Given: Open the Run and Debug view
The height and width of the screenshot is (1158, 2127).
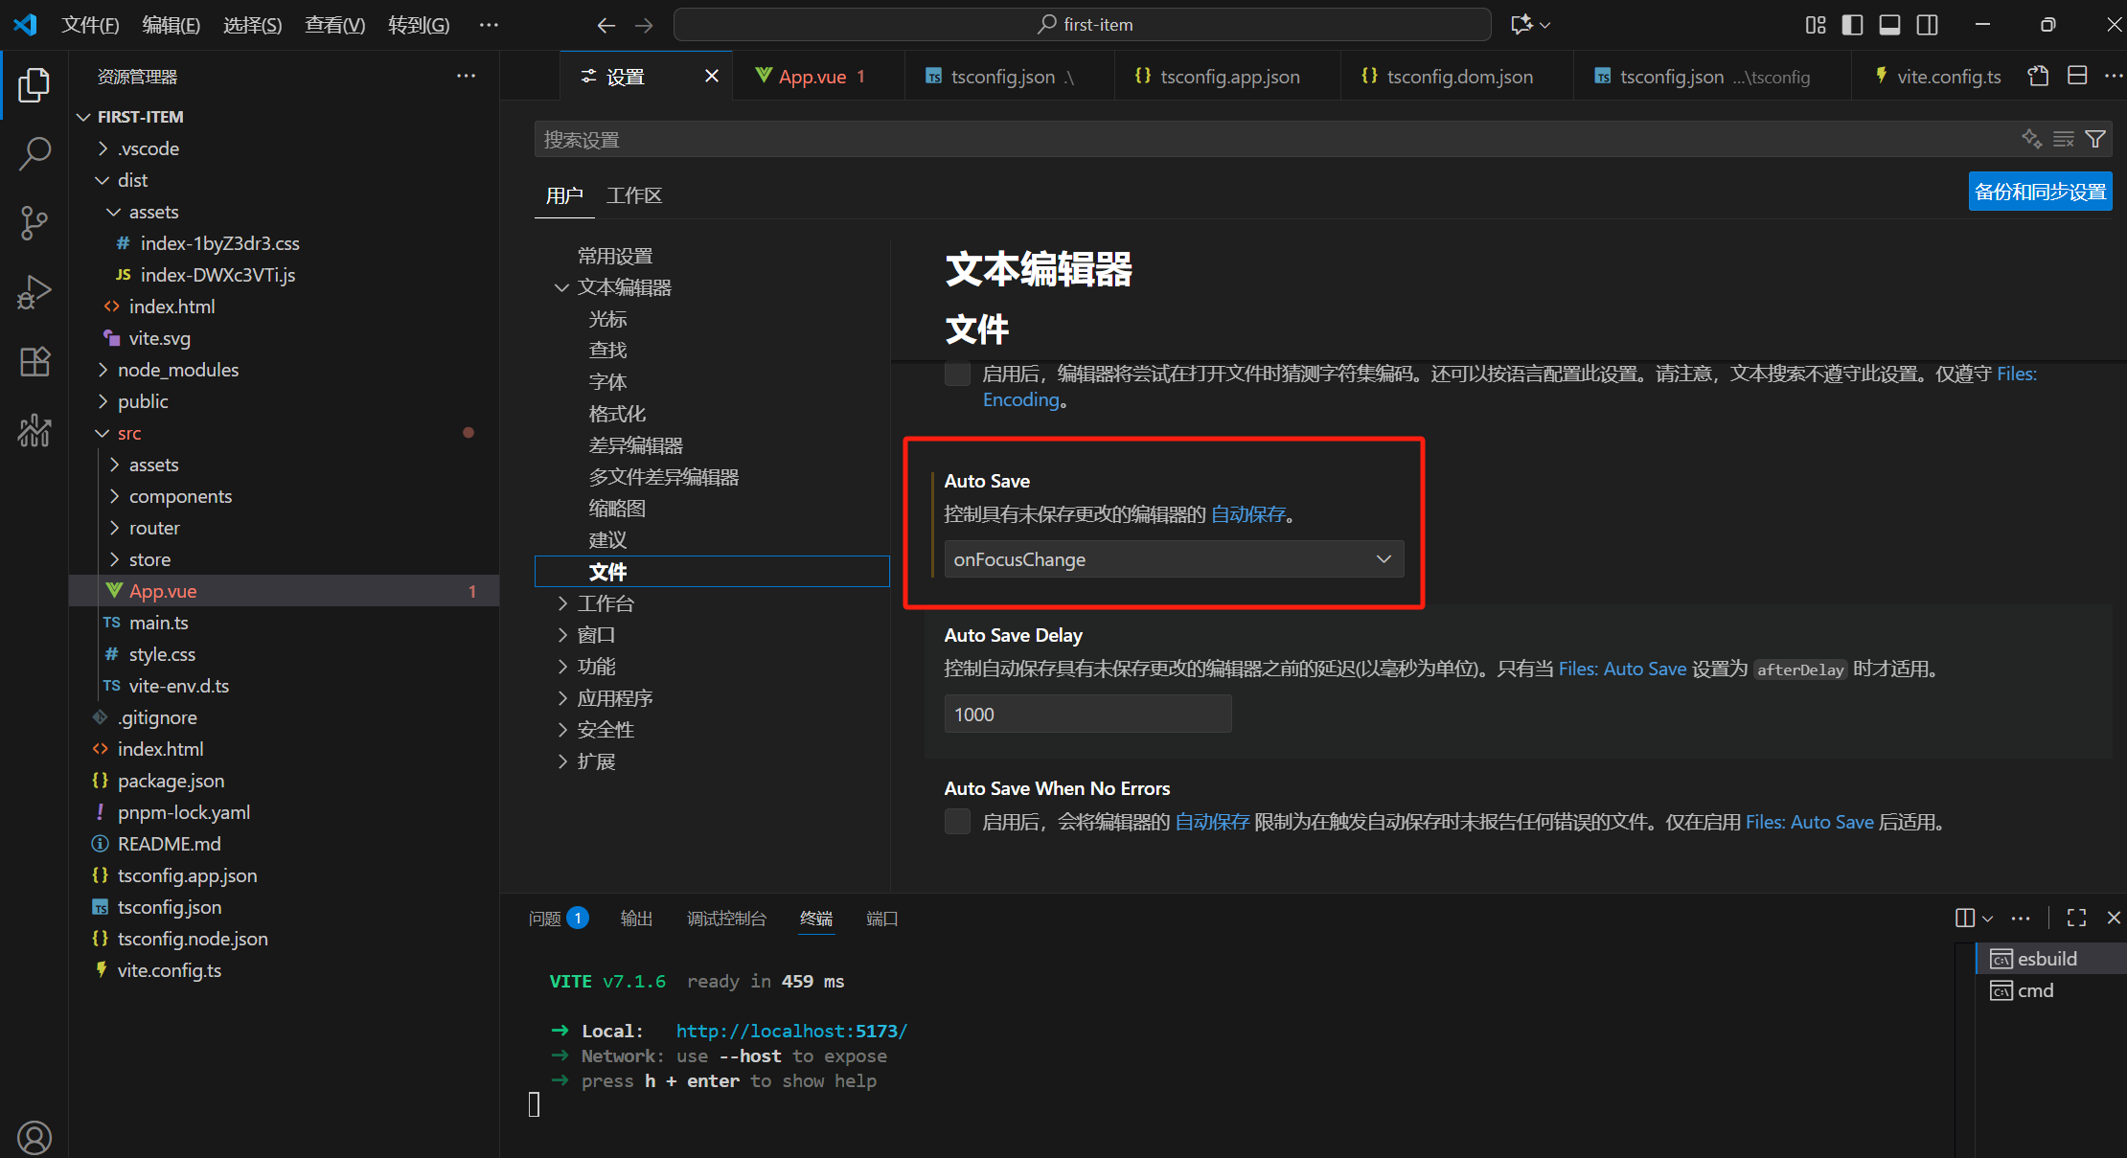Looking at the screenshot, I should point(34,292).
